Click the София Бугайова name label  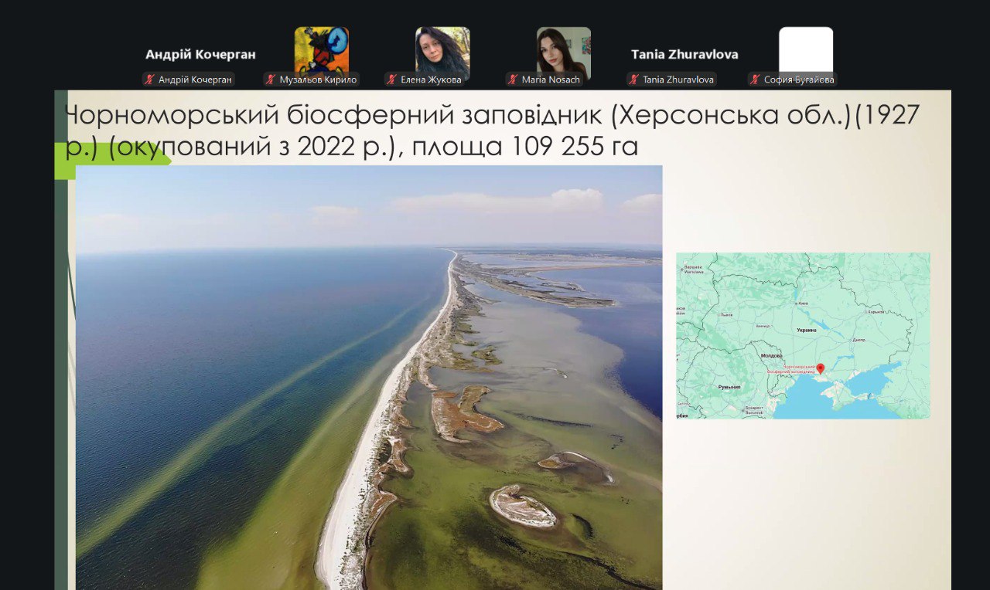pyautogui.click(x=798, y=80)
